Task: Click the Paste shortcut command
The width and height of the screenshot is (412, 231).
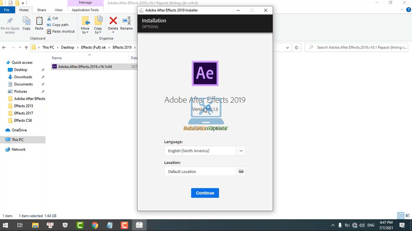Action: click(x=61, y=31)
